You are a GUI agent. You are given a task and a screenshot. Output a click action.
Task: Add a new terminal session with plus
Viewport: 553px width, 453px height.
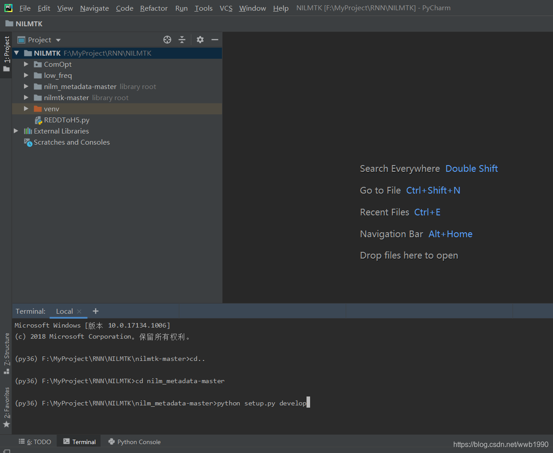[x=96, y=311]
